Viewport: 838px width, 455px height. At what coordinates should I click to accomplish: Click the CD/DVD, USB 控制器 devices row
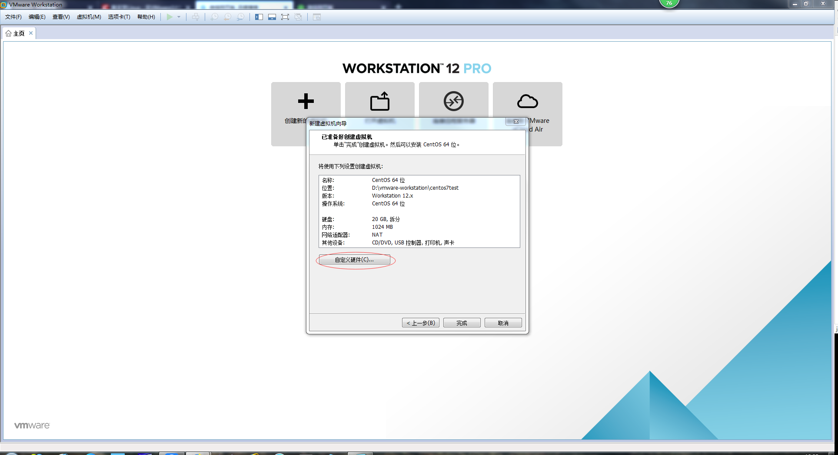click(413, 243)
